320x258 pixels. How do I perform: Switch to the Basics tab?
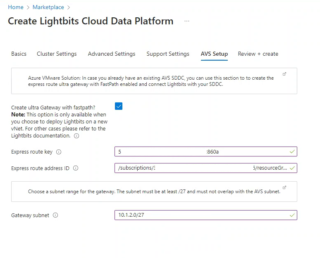[19, 54]
